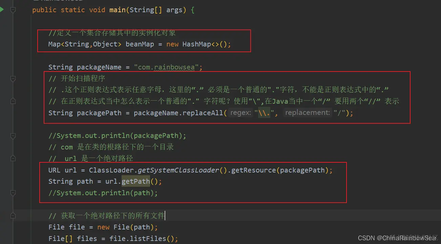This screenshot has height=244, width=441.
Task: Click the 'regex:' inlay parameter hint
Action: [241, 113]
